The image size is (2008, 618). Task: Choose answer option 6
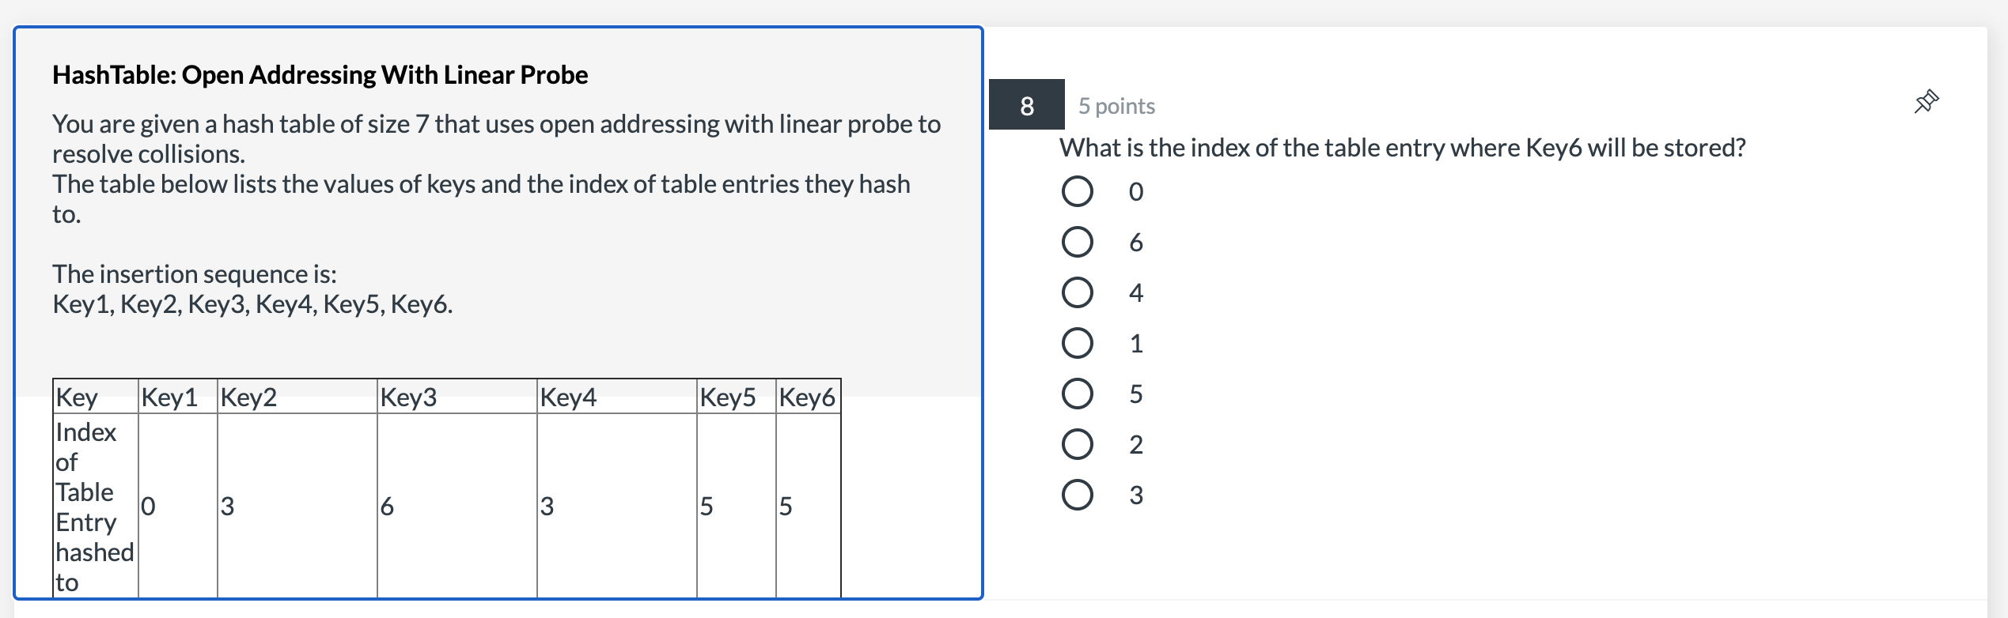[1077, 242]
